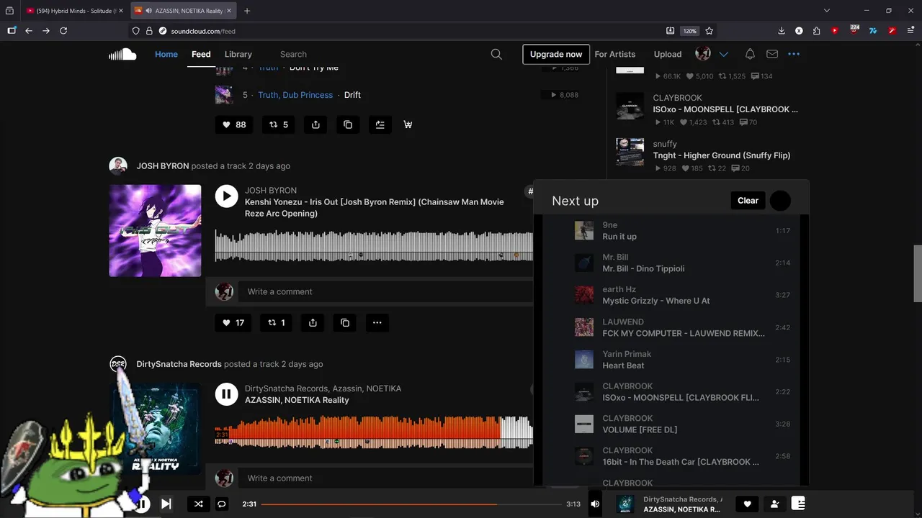
Task: Open the notifications bell
Action: (750, 54)
